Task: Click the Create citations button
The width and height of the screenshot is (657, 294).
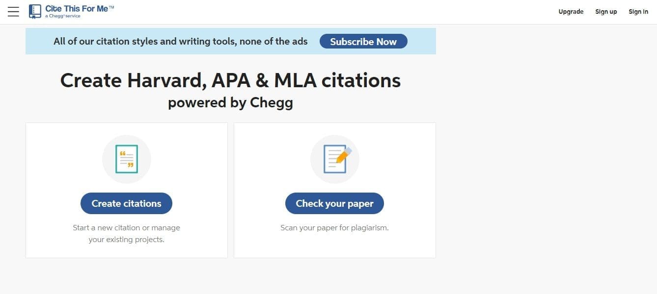Action: coord(126,203)
